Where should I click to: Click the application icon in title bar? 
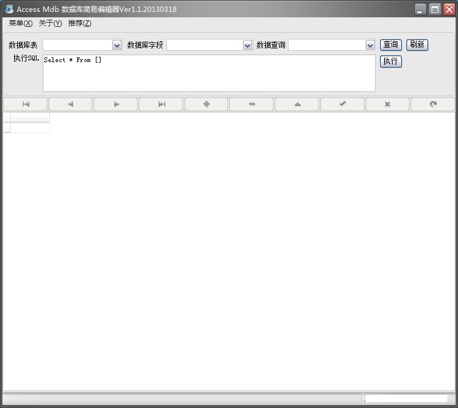tap(10, 9)
